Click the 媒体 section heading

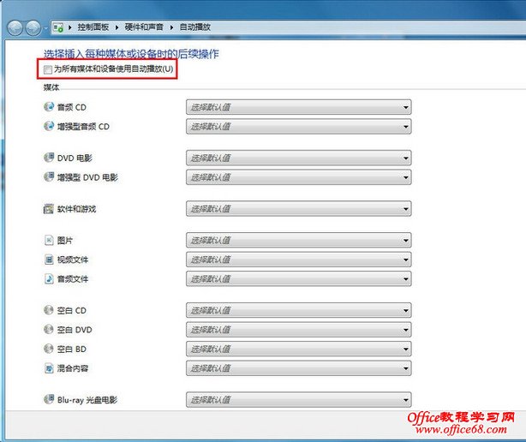[x=51, y=87]
